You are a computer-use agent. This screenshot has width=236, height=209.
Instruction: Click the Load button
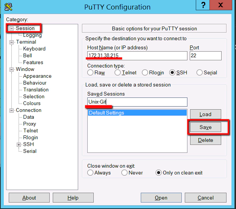tap(205, 114)
